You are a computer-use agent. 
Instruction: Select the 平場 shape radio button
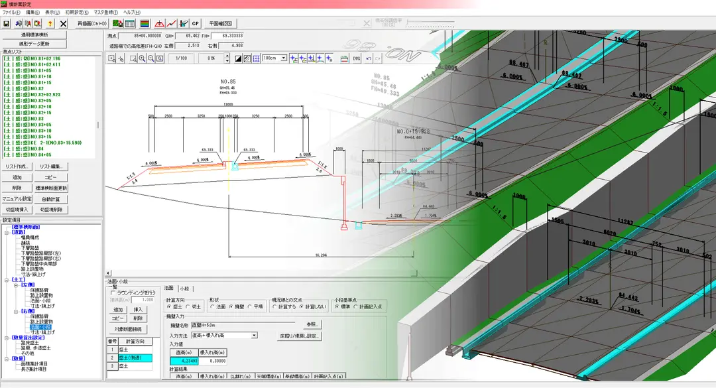click(250, 306)
